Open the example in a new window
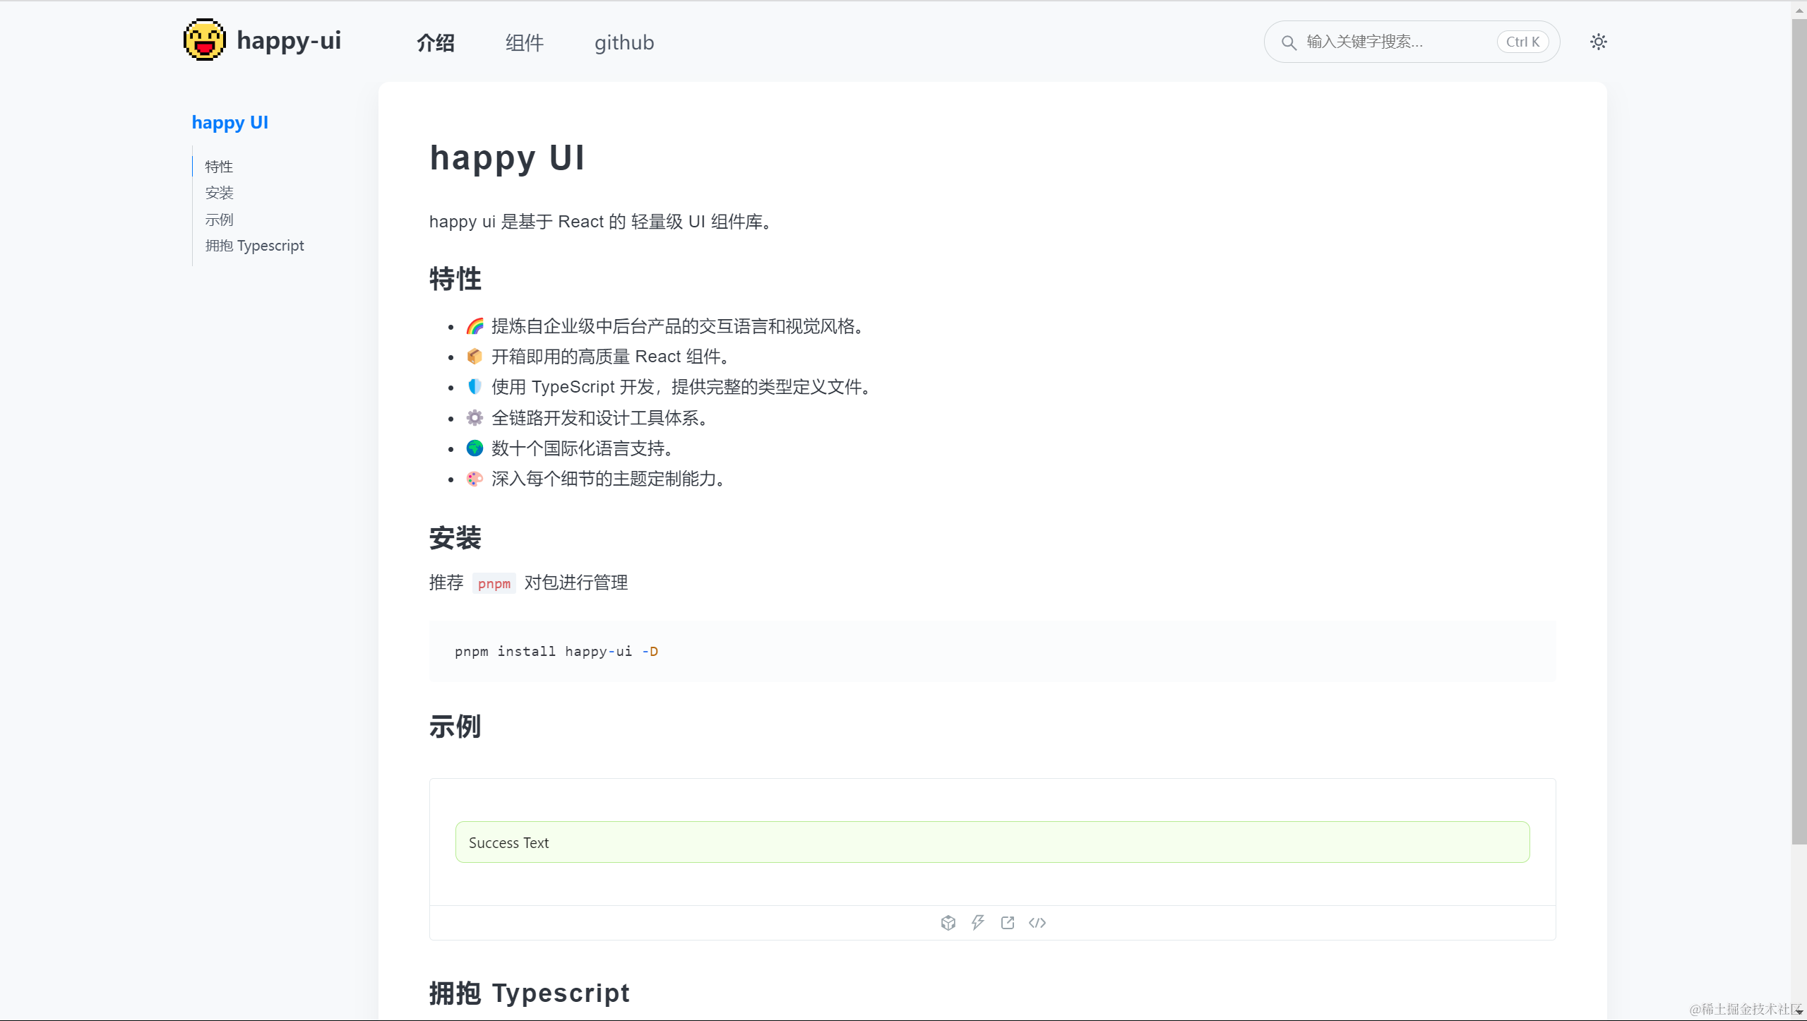 click(x=1007, y=922)
